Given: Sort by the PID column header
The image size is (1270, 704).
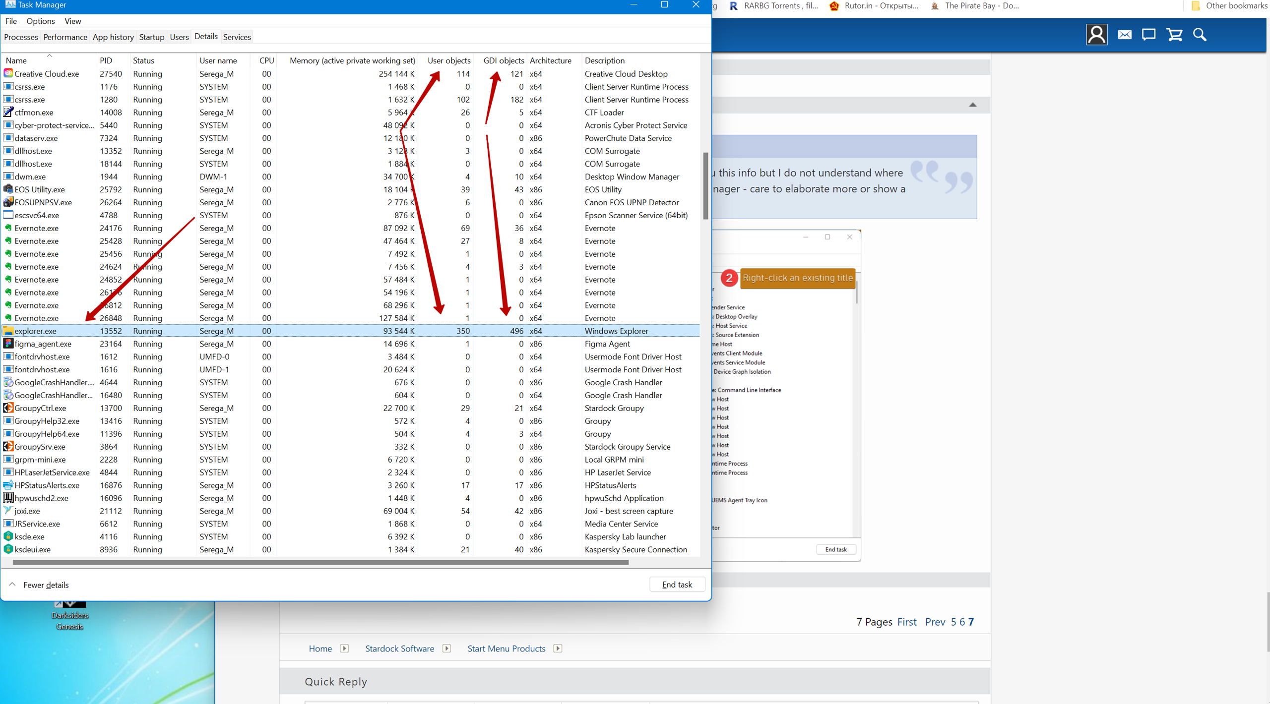Looking at the screenshot, I should (113, 60).
